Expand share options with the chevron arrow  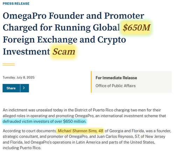(x=24, y=88)
